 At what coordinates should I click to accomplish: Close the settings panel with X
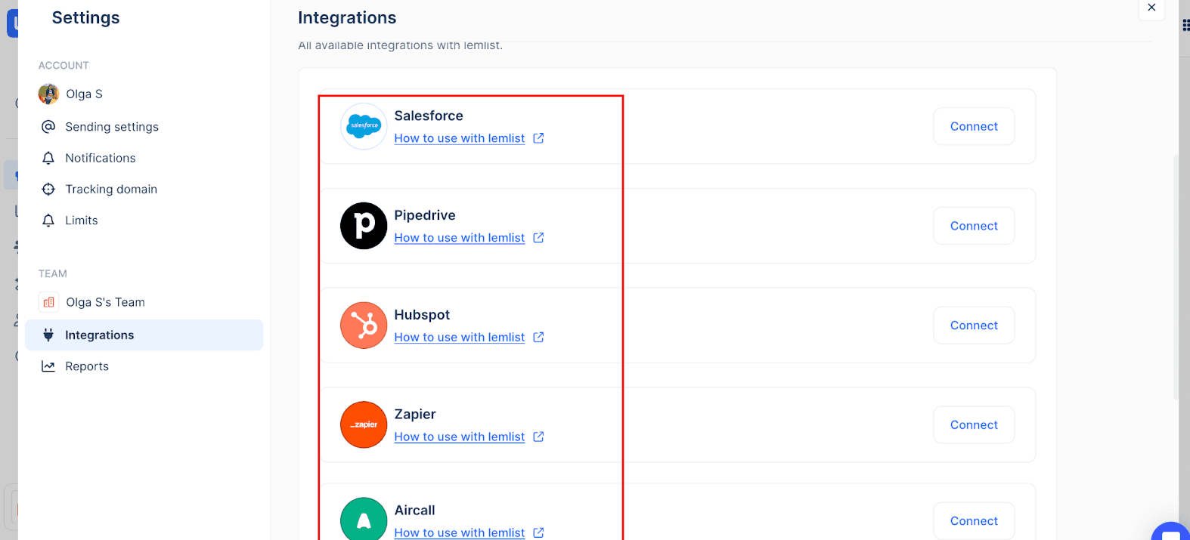[x=1151, y=8]
